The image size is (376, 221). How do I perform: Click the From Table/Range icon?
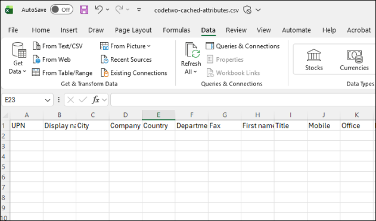click(x=36, y=72)
